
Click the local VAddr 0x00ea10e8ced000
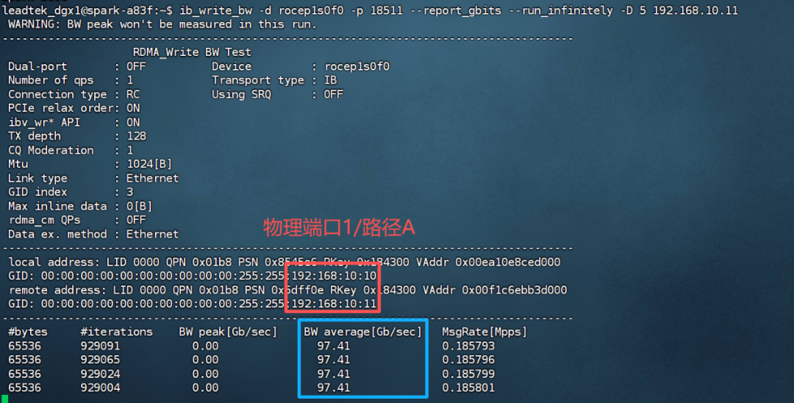pyautogui.click(x=508, y=262)
